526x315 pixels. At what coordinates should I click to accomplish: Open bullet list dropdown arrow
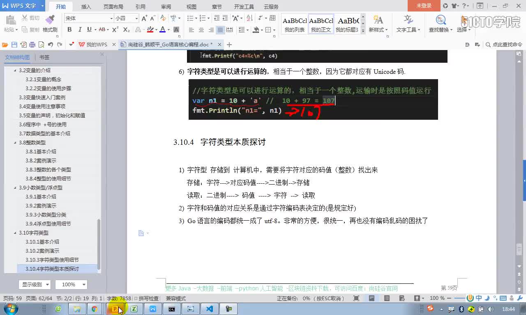196,18
